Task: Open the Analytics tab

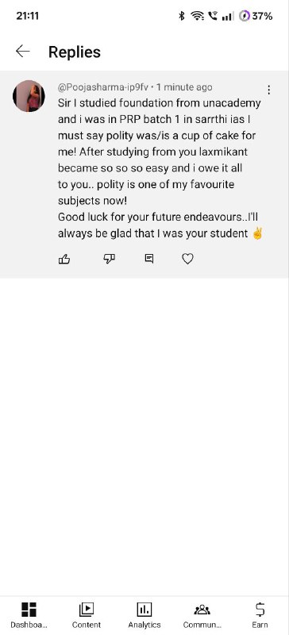Action: click(x=144, y=614)
